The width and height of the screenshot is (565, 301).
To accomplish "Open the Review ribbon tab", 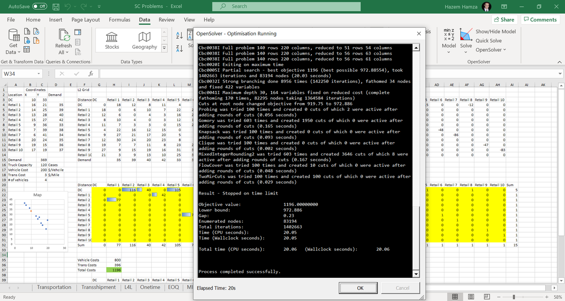I will pyautogui.click(x=167, y=20).
